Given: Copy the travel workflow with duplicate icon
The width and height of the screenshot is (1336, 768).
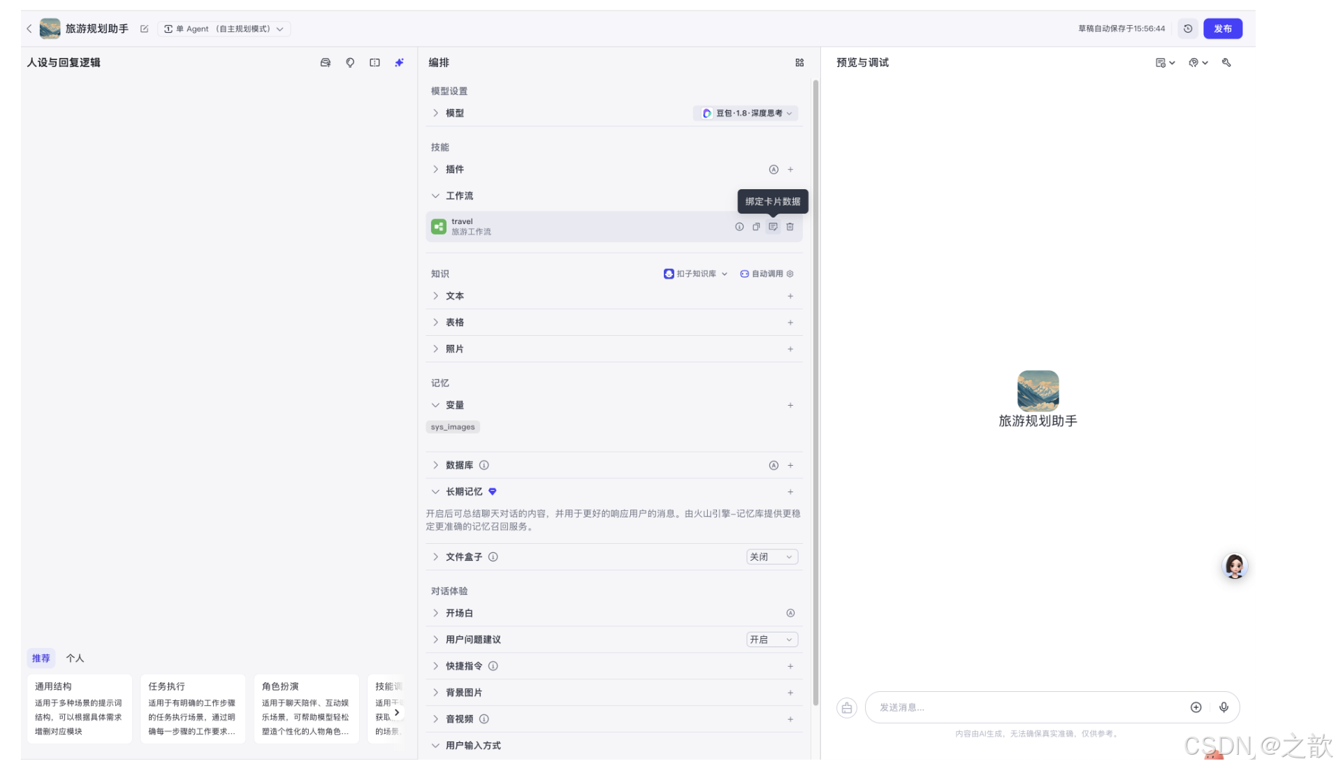Looking at the screenshot, I should point(755,227).
